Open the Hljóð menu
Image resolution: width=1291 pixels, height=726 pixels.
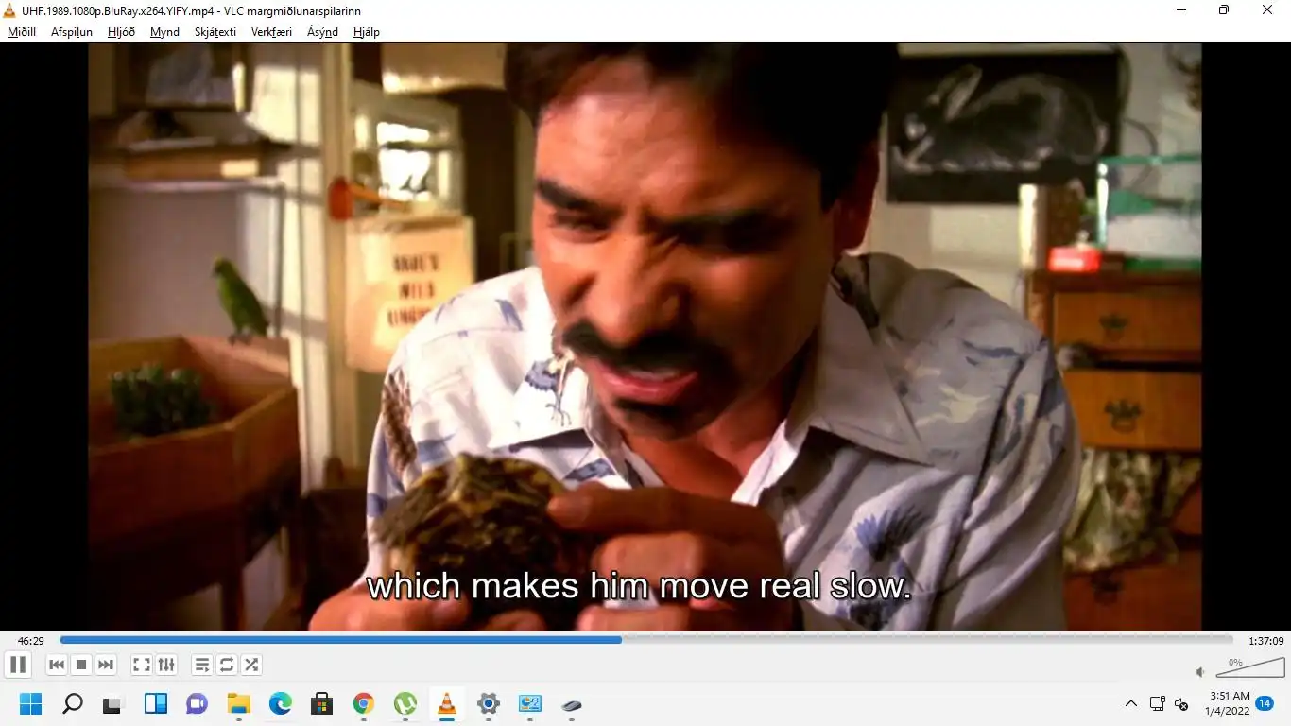[121, 31]
